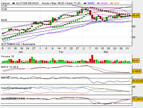
Task: Click the date label 7 in March
Action: coord(90,48)
